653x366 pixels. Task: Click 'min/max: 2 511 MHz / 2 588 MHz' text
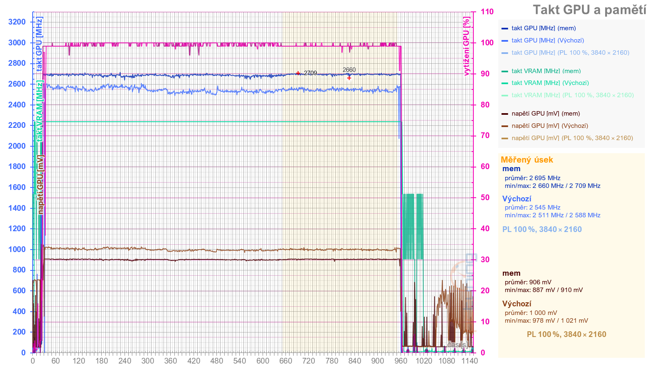(553, 215)
